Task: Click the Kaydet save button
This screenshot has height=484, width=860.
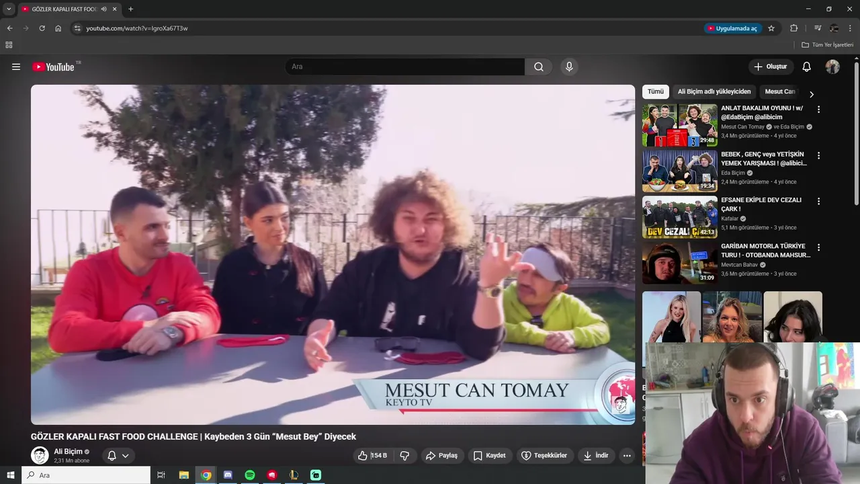Action: 489,456
